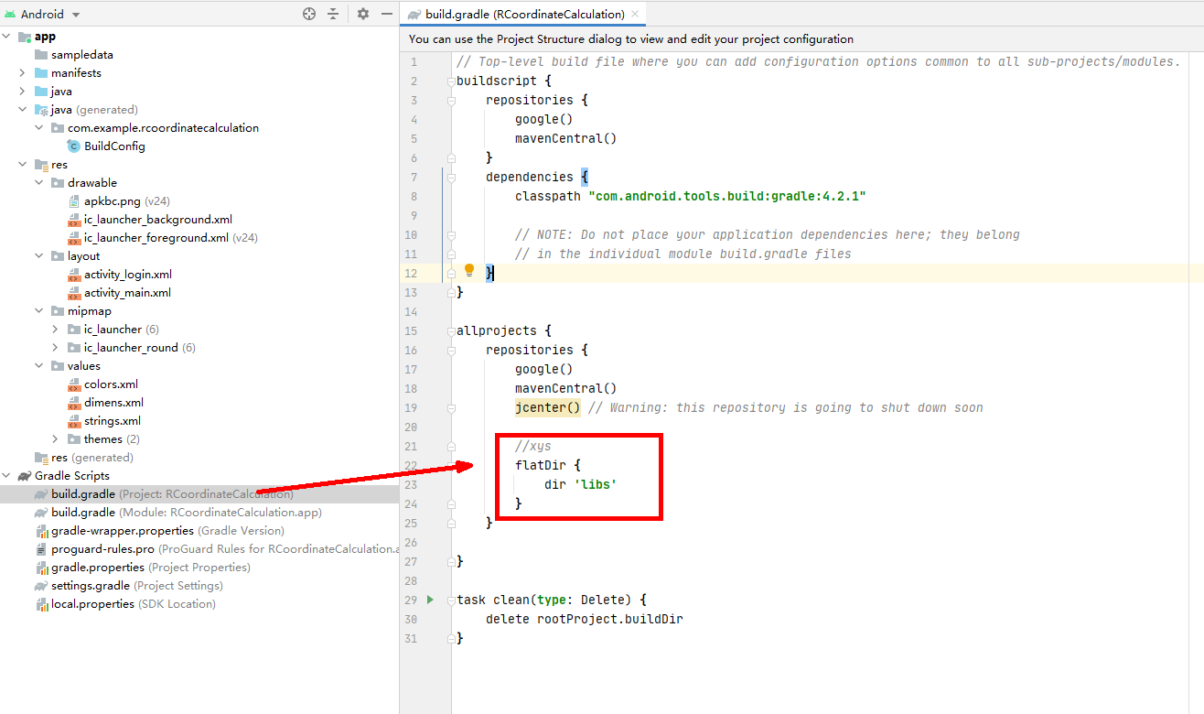Click line number 19 in gutter
The width and height of the screenshot is (1204, 714).
pyautogui.click(x=411, y=408)
